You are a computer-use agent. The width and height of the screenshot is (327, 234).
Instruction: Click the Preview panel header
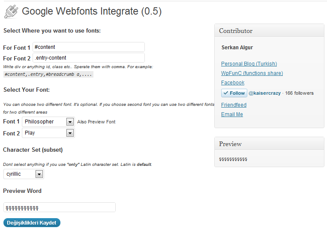point(269,144)
